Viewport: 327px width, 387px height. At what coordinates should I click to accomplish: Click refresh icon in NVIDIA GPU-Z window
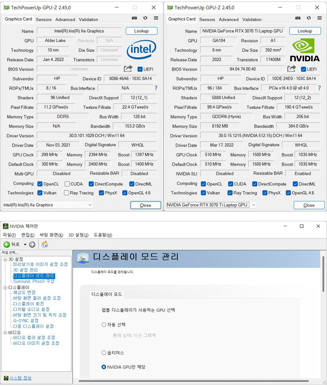click(309, 18)
